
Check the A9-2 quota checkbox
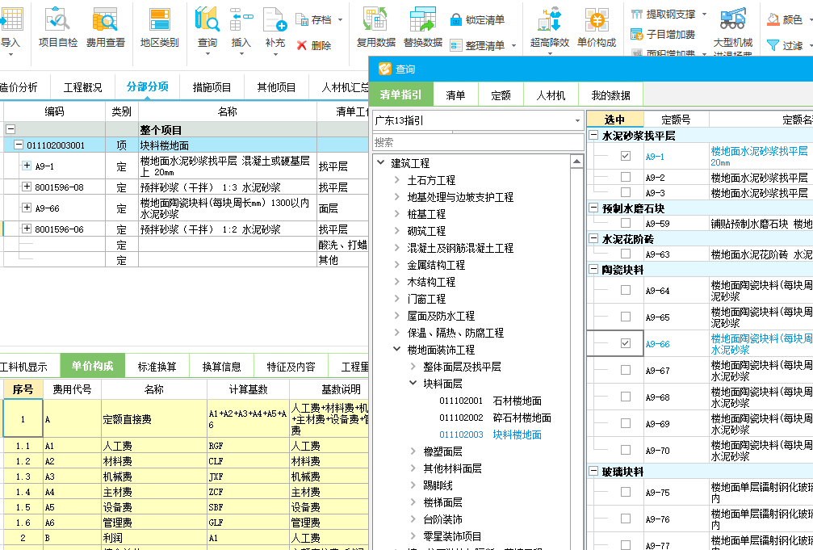(x=626, y=178)
